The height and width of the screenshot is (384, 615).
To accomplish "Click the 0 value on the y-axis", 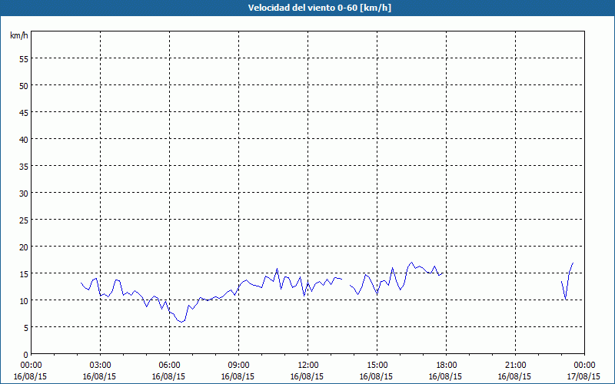I will coord(25,354).
